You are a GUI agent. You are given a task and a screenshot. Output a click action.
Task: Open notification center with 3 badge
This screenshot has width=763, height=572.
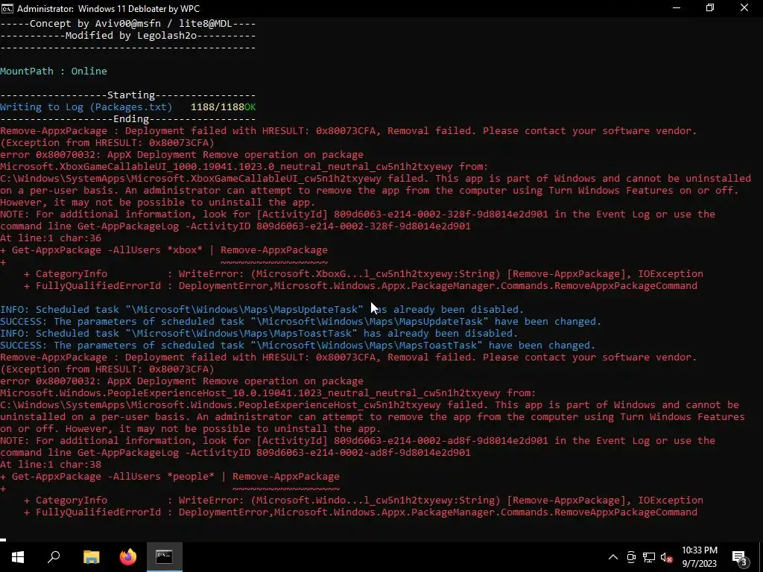pos(740,557)
